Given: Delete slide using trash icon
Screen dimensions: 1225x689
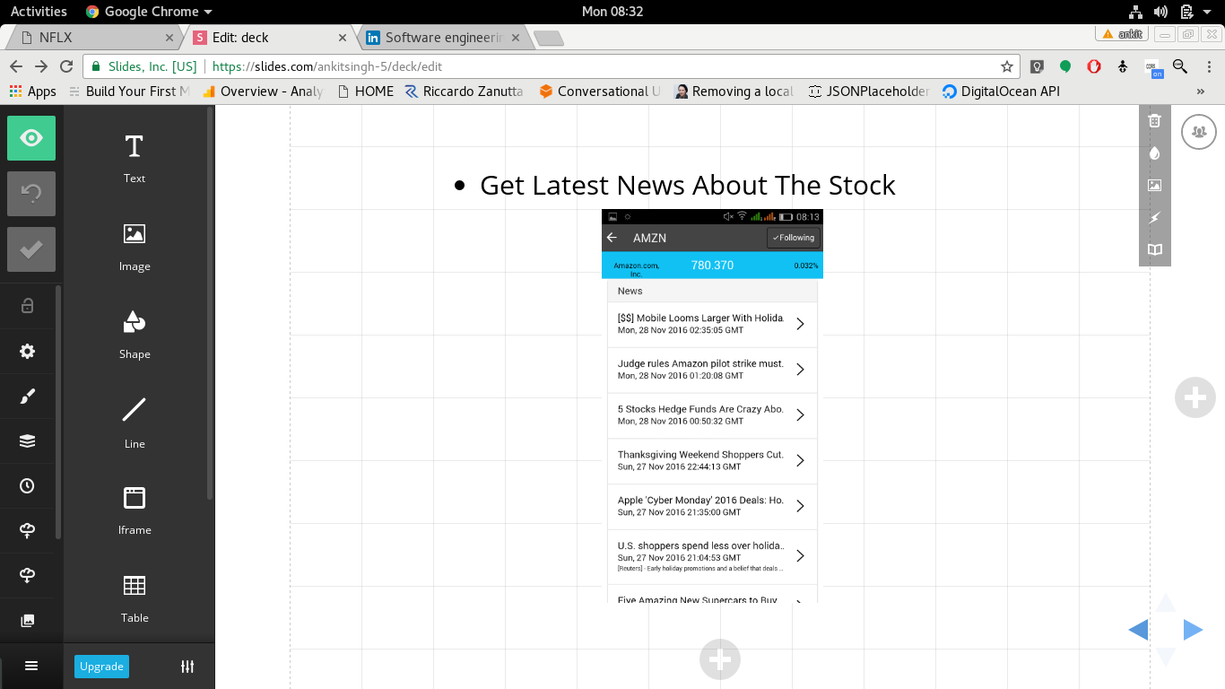Looking at the screenshot, I should click(x=1155, y=120).
